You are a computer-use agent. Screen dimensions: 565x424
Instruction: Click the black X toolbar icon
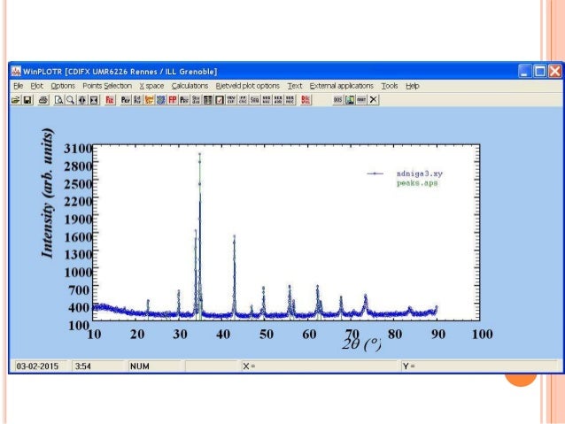[x=374, y=100]
